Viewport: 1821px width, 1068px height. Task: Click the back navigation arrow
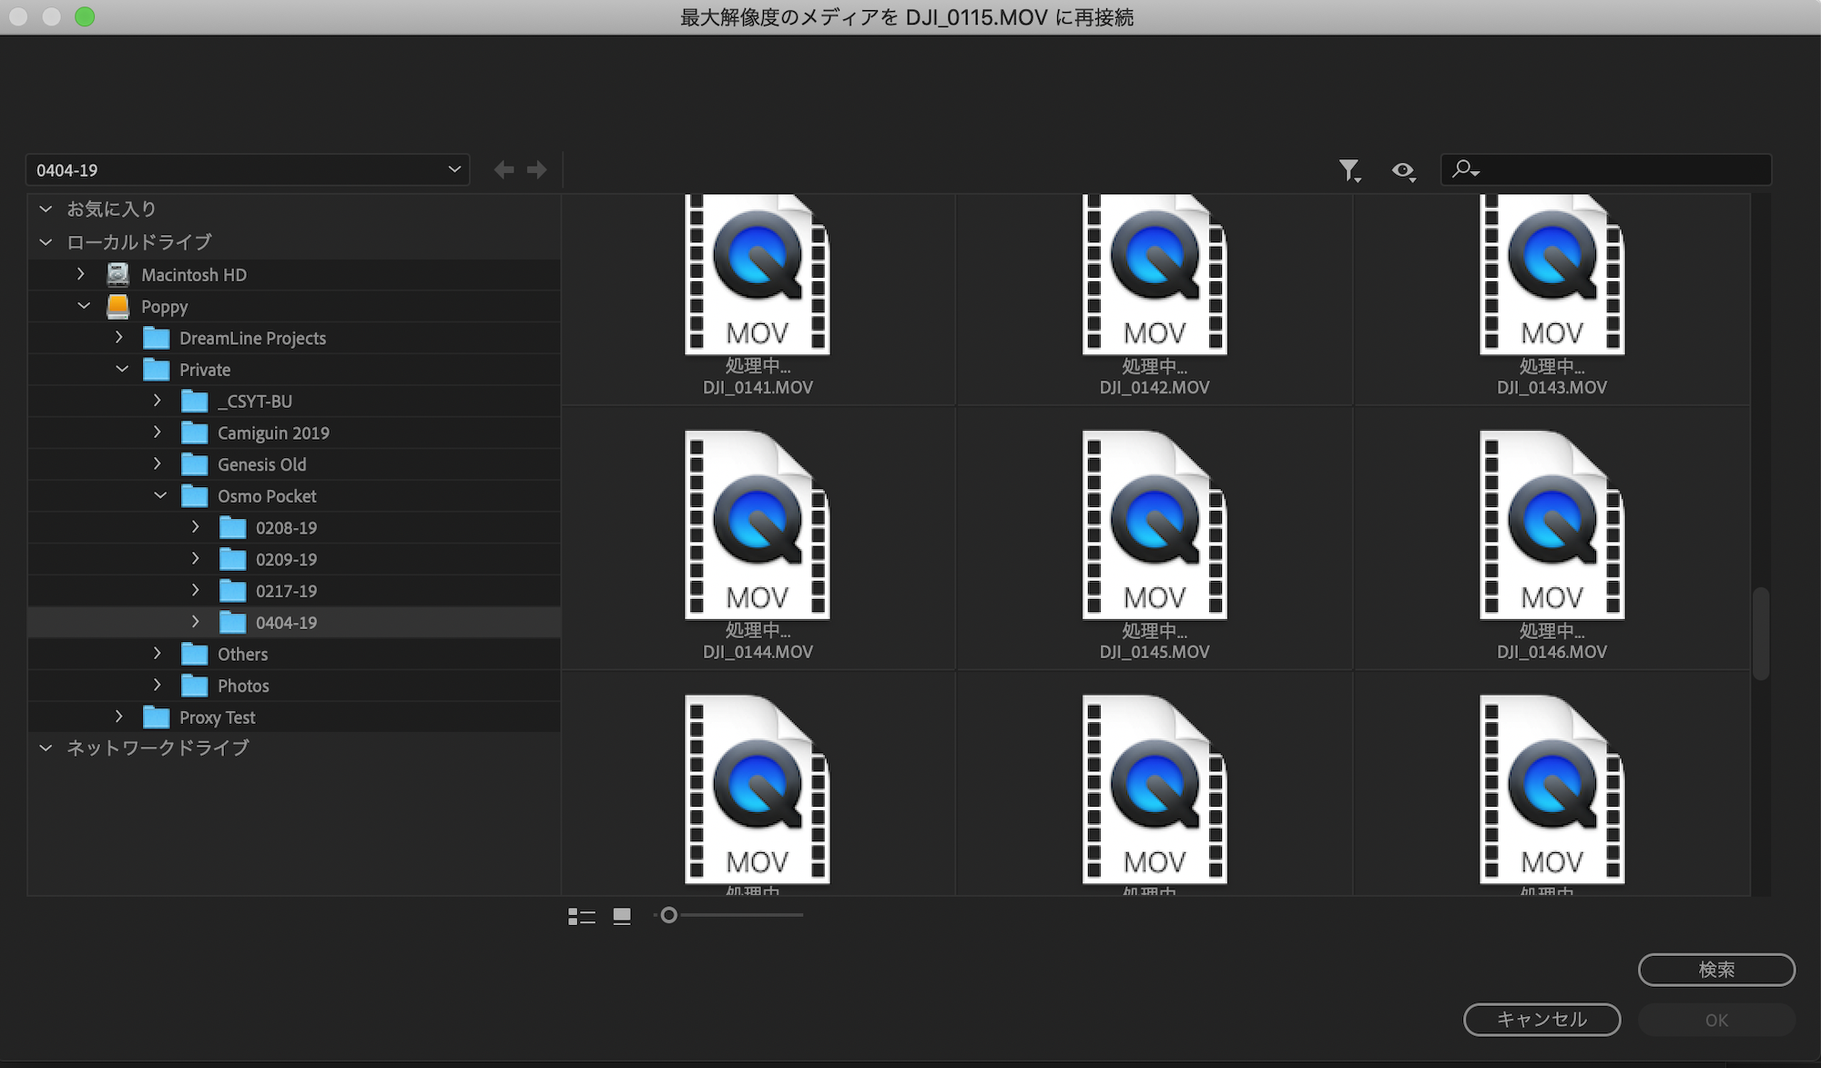coord(504,170)
